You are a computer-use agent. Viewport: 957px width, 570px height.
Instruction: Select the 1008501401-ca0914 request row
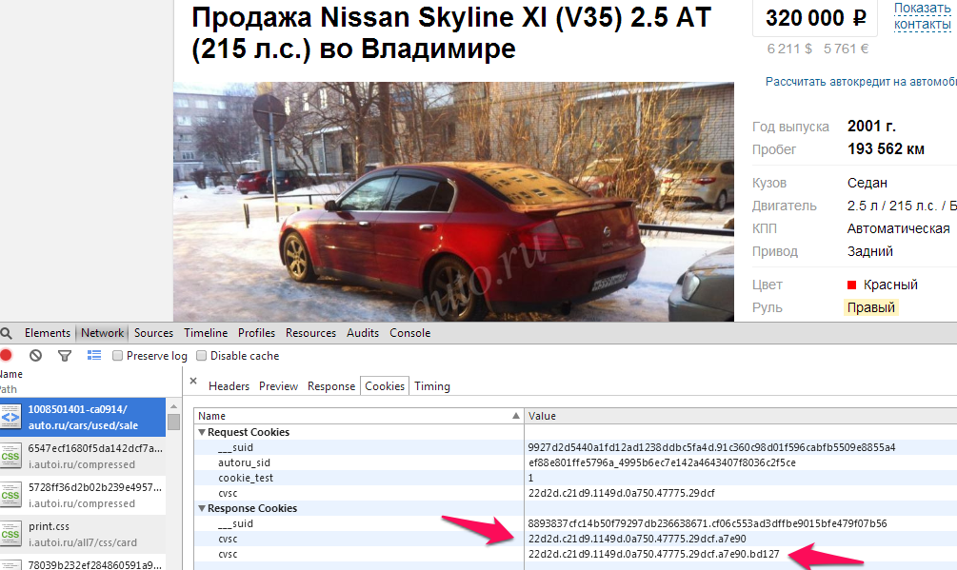coord(83,418)
